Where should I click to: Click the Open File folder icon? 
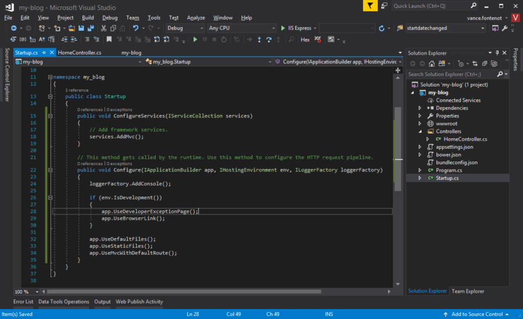coord(71,28)
